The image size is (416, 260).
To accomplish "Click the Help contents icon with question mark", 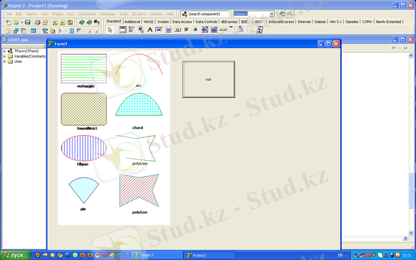I will (x=97, y=22).
